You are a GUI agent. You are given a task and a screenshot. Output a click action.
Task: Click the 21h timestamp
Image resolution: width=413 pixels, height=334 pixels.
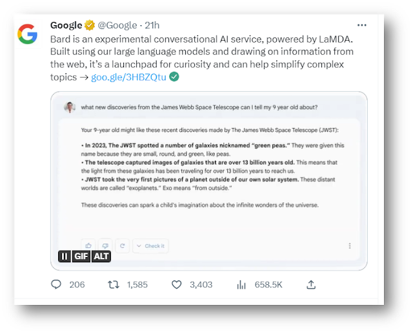[152, 25]
